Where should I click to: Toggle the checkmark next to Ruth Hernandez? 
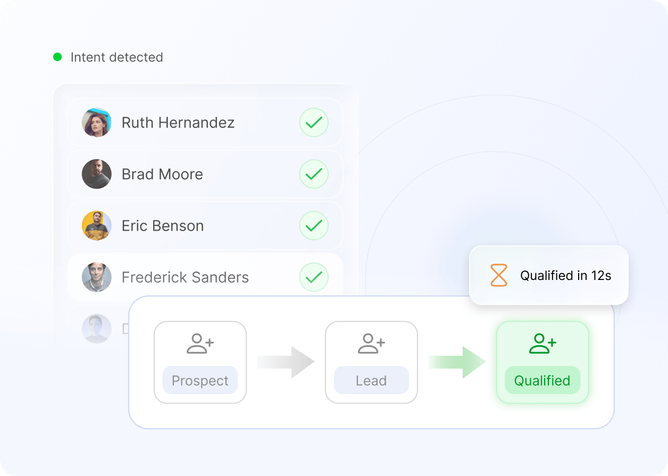[x=314, y=123]
